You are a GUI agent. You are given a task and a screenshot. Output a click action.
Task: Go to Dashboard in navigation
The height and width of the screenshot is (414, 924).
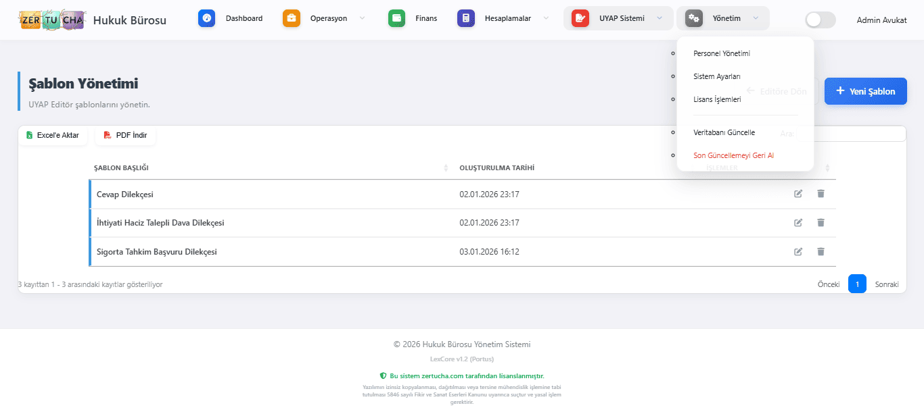pos(244,18)
